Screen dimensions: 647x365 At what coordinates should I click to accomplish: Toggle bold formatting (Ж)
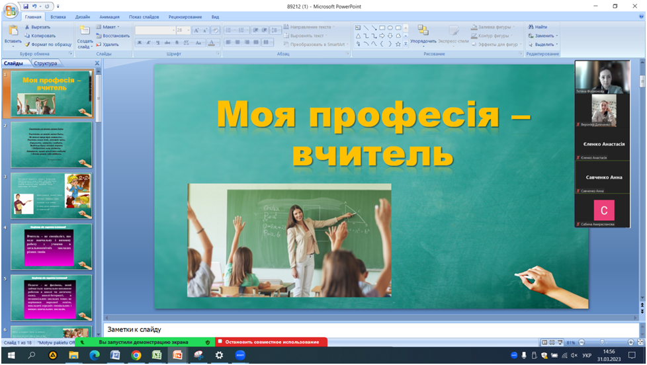pyautogui.click(x=140, y=42)
